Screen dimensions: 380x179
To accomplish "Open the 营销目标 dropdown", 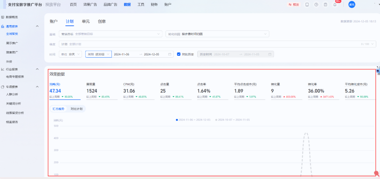I will click(x=111, y=34).
